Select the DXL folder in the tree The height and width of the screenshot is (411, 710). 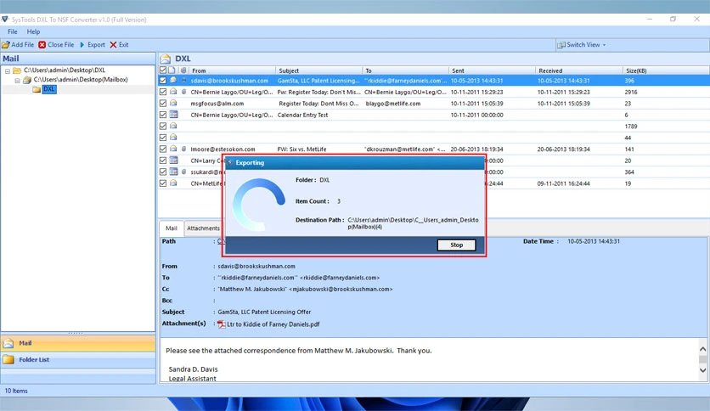pos(49,89)
